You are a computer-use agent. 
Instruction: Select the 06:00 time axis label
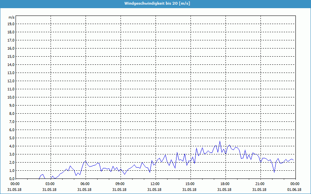click(85, 184)
